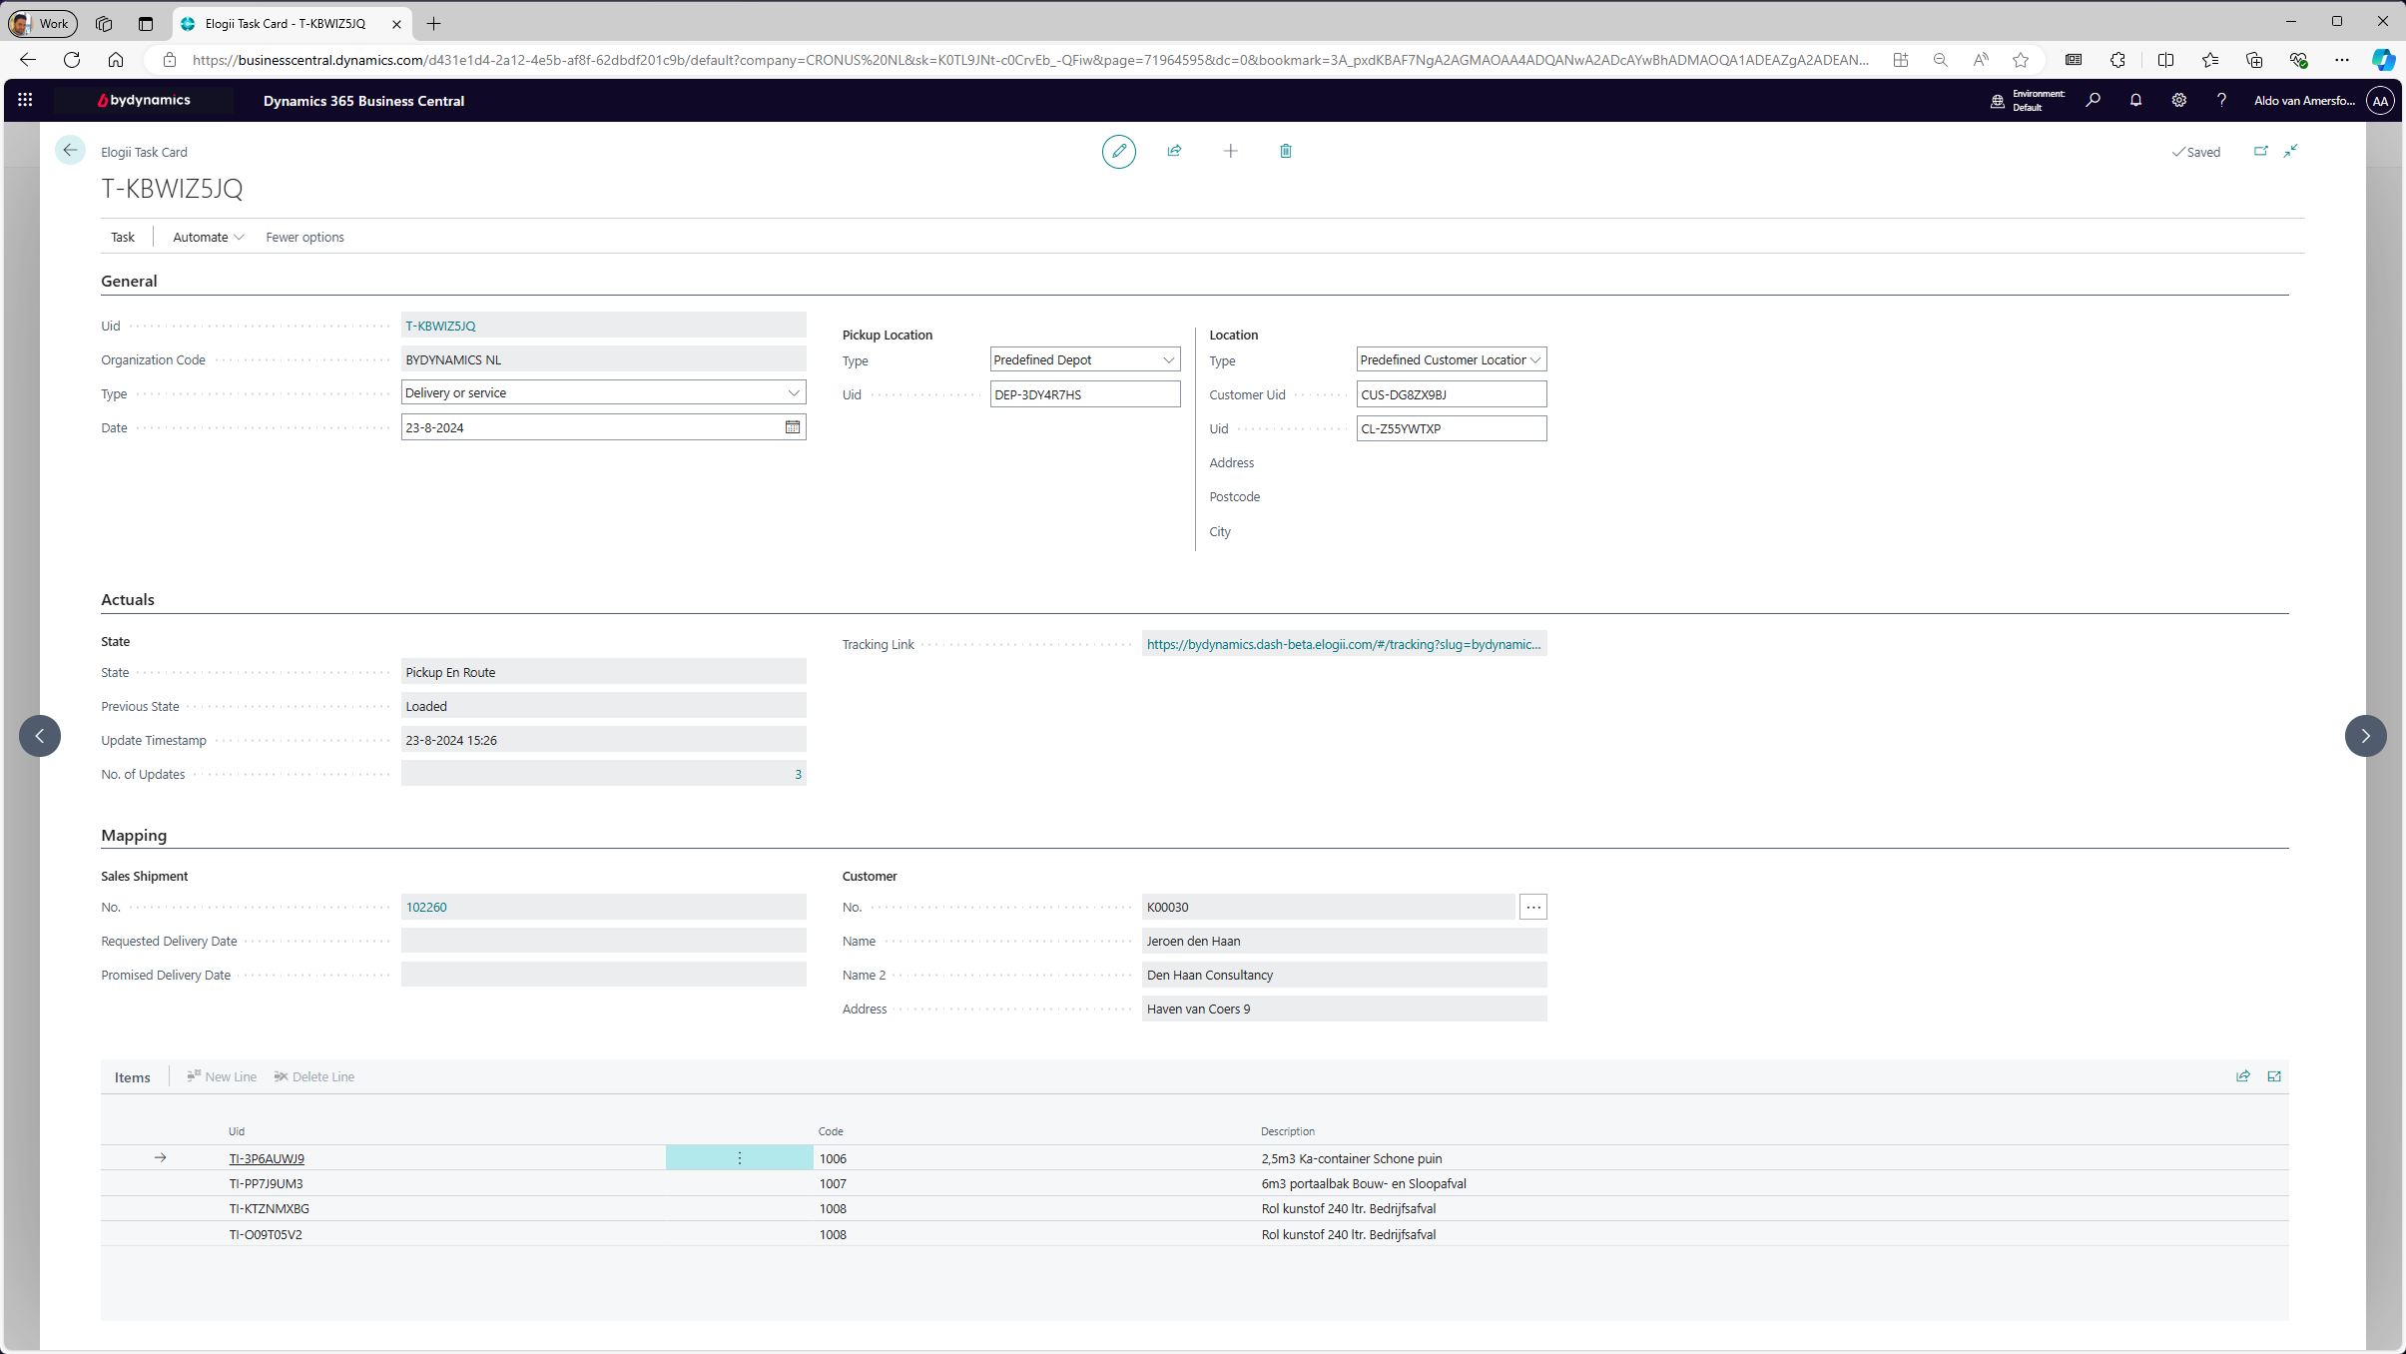Click the collapse page arrows icon
The image size is (2406, 1354).
click(2291, 151)
